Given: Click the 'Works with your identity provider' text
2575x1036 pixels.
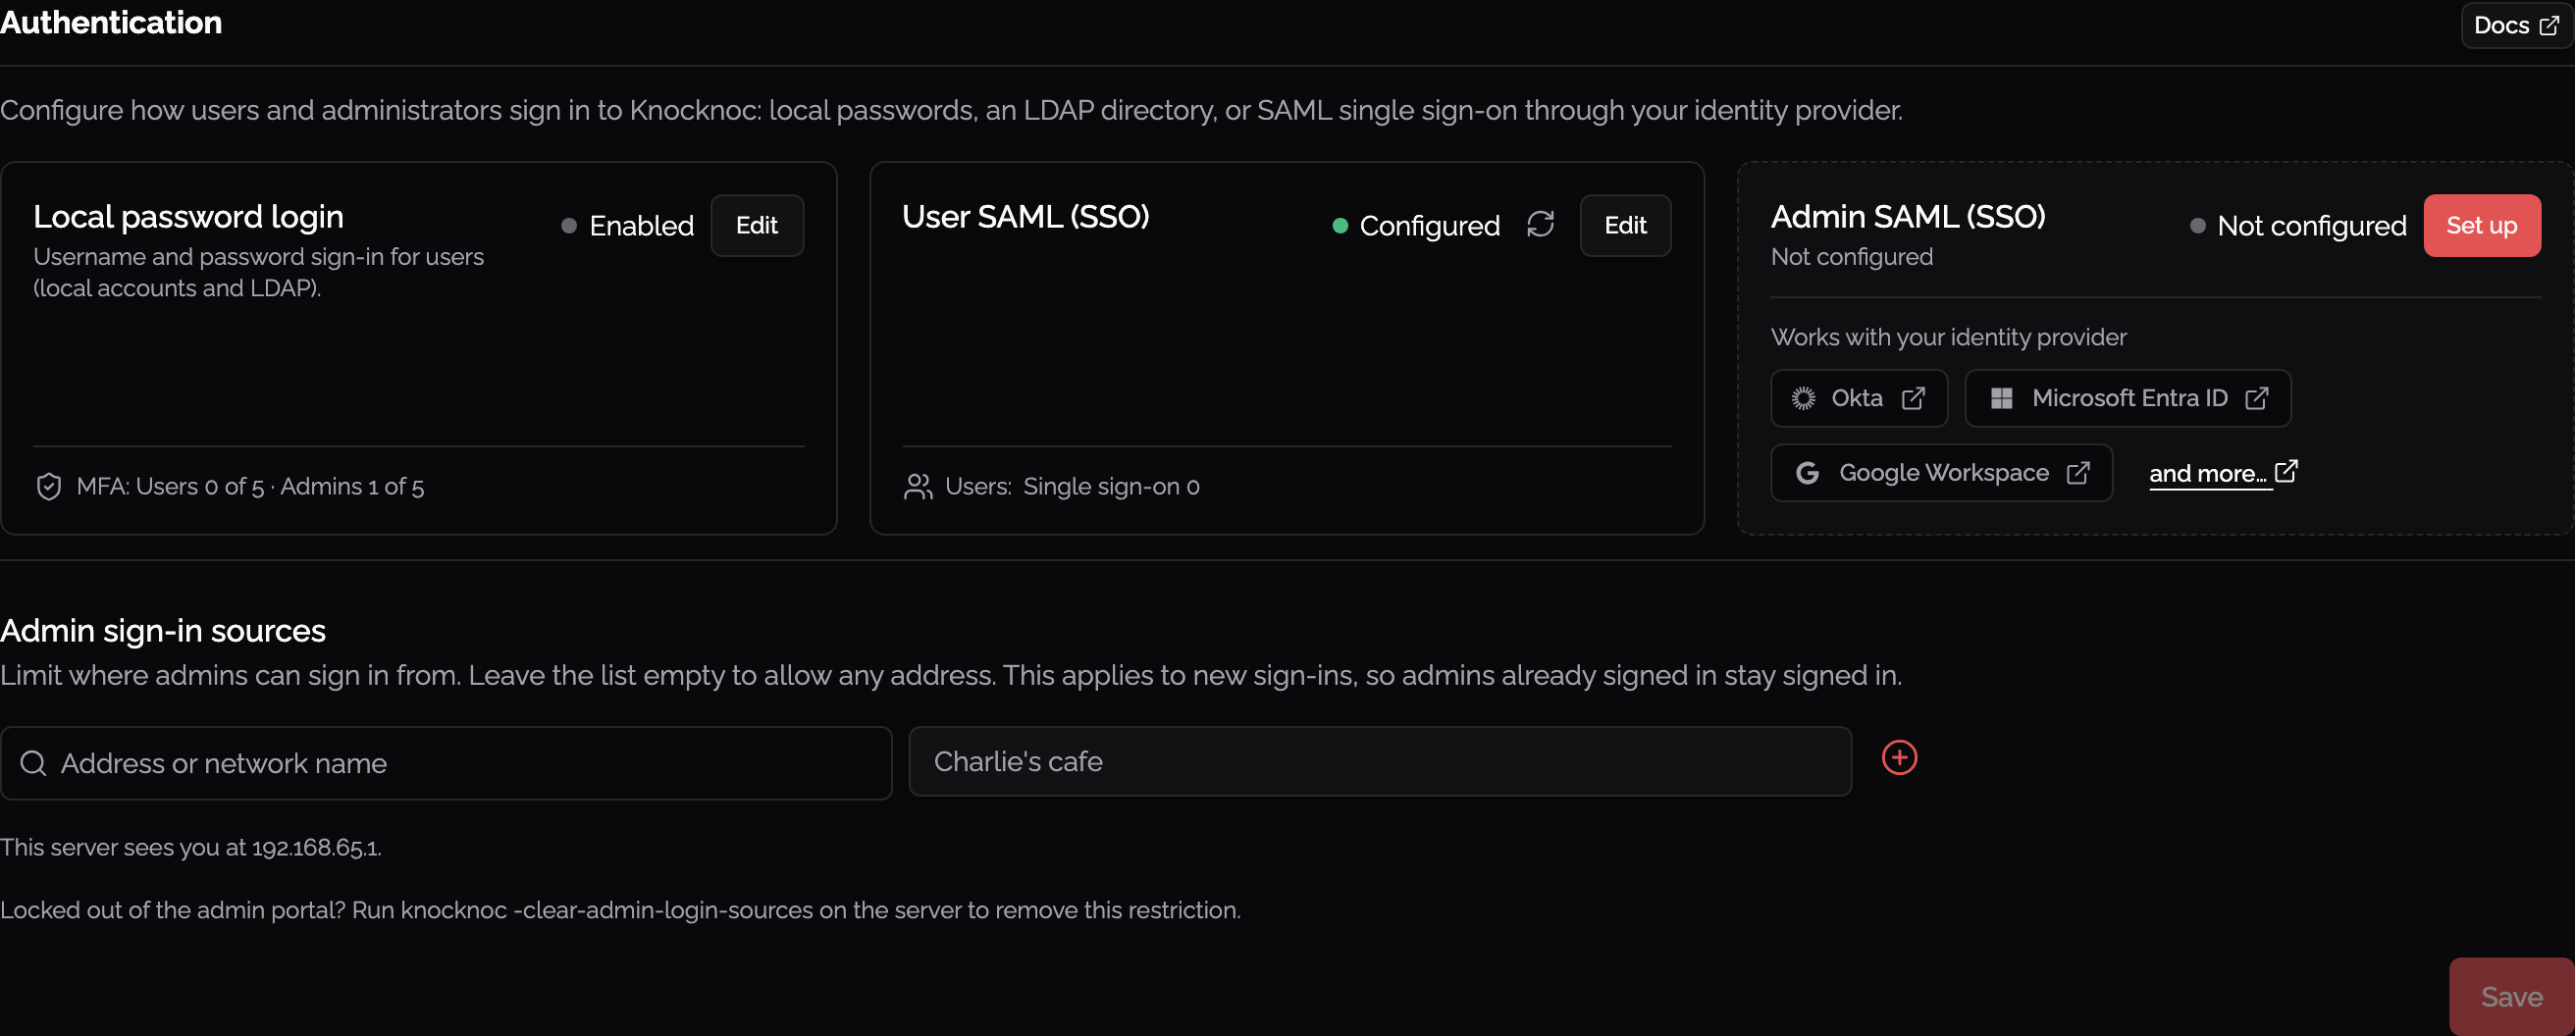Looking at the screenshot, I should tap(1947, 337).
